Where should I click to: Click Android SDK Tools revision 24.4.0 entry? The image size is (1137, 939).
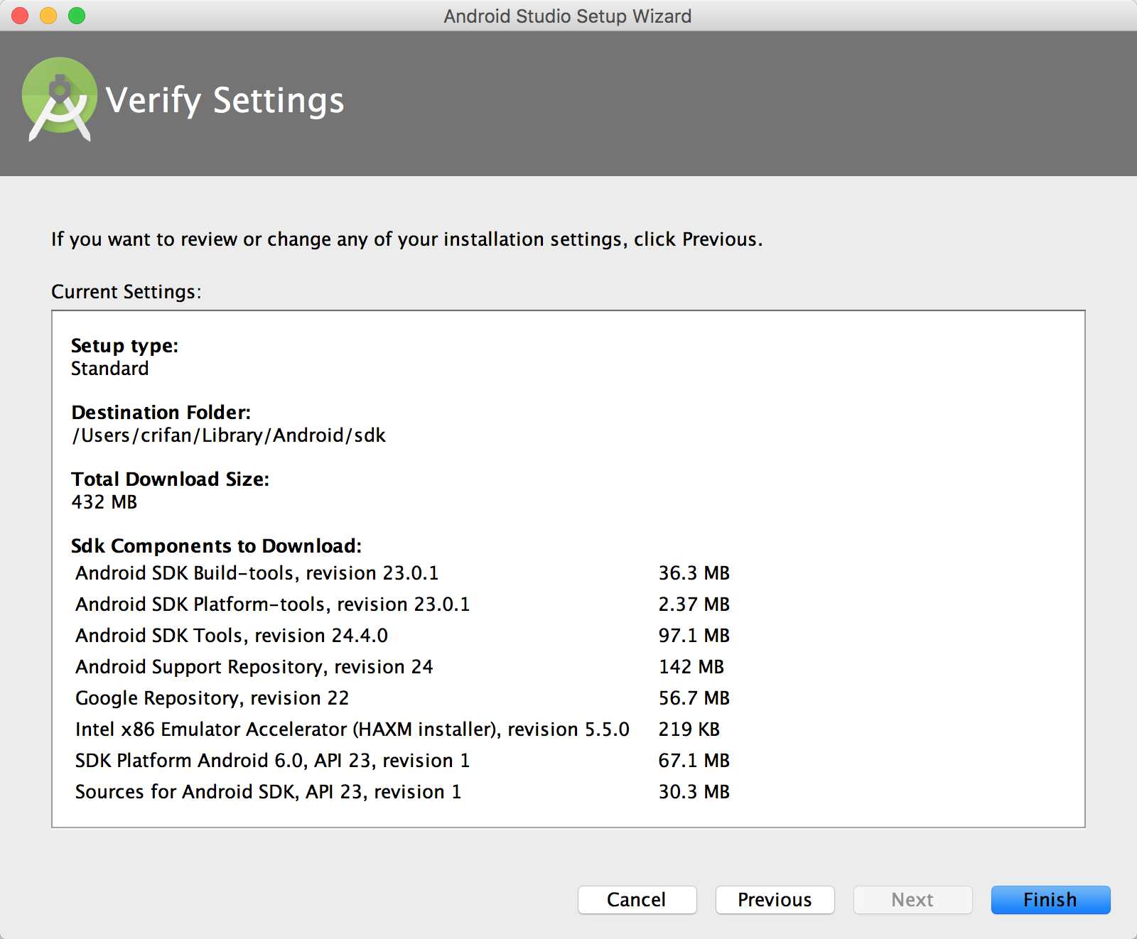(x=232, y=636)
